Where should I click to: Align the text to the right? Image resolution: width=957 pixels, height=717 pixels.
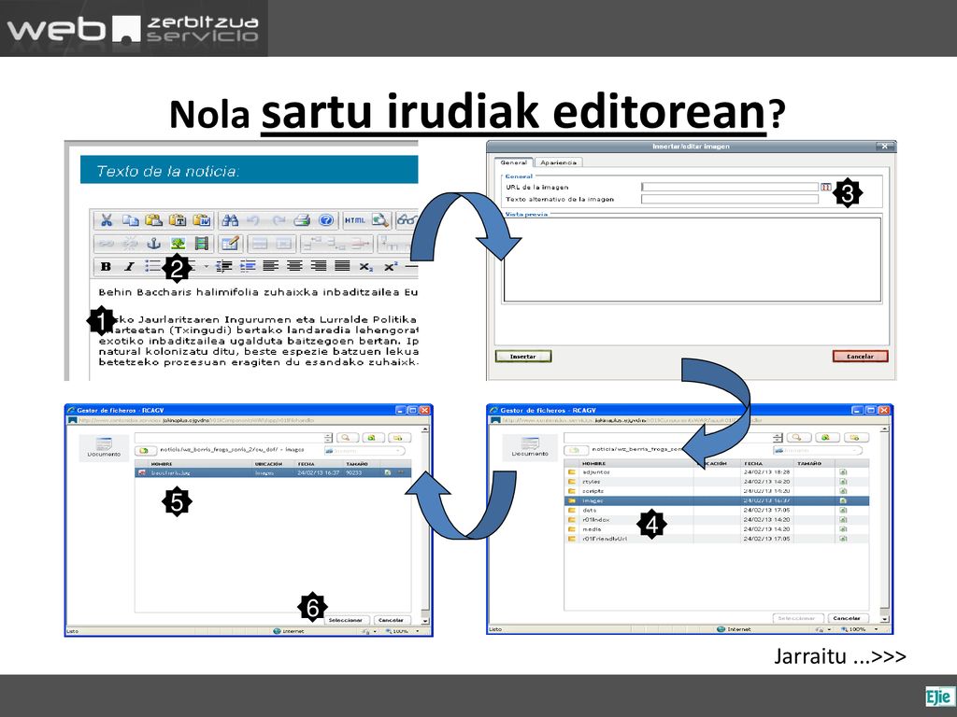coord(319,266)
